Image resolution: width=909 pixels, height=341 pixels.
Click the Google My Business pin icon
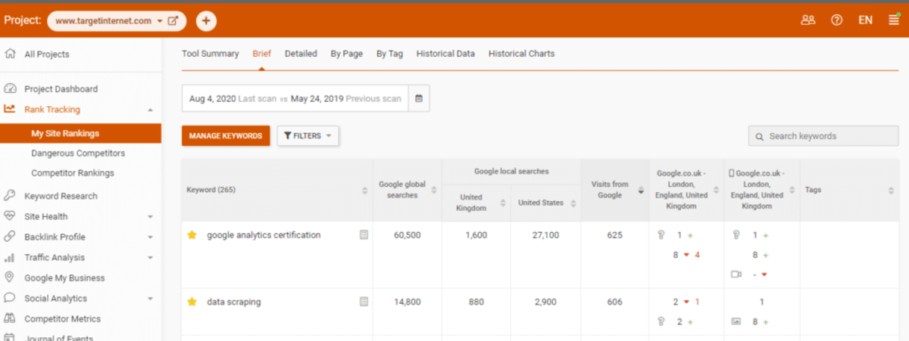coord(9,277)
